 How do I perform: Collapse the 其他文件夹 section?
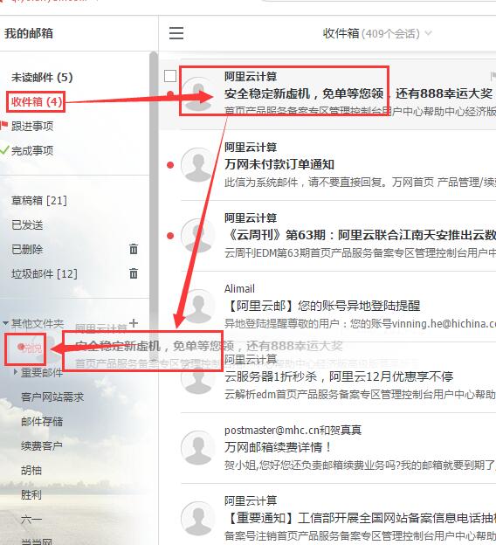click(5, 323)
